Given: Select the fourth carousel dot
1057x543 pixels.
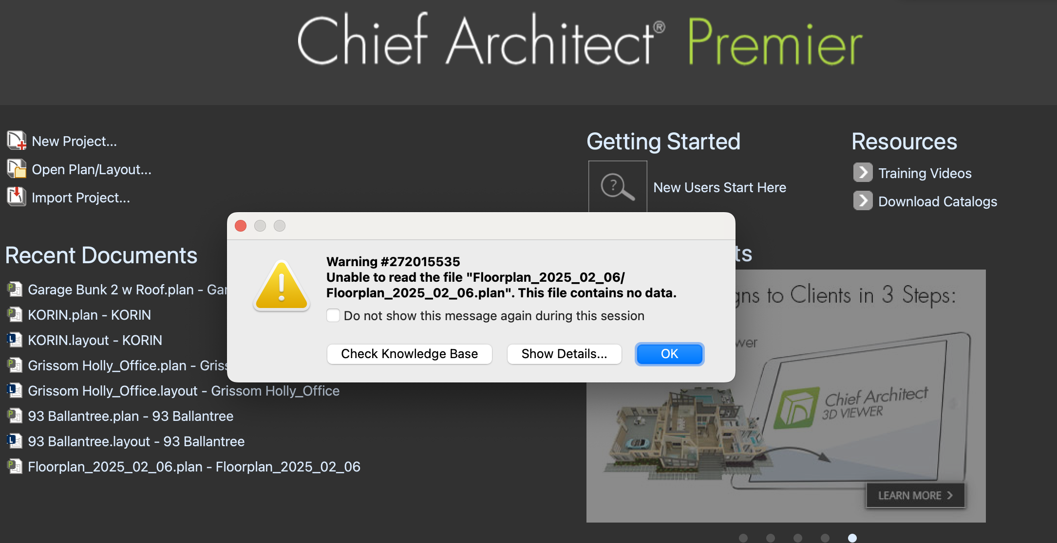Looking at the screenshot, I should [x=825, y=538].
